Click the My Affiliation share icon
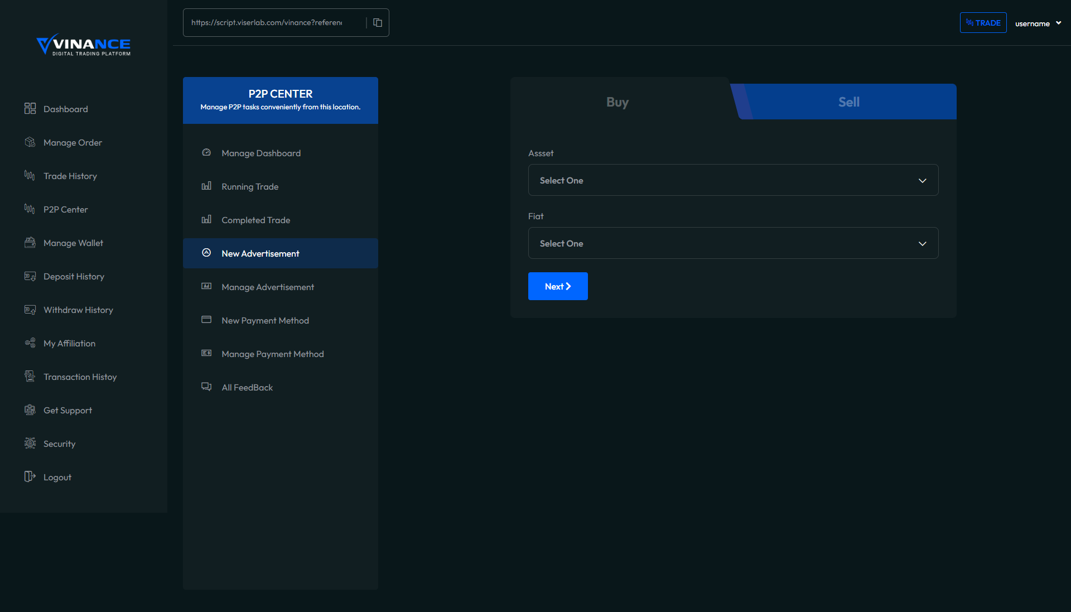Screen dimensions: 1071x612 [x=30, y=343]
